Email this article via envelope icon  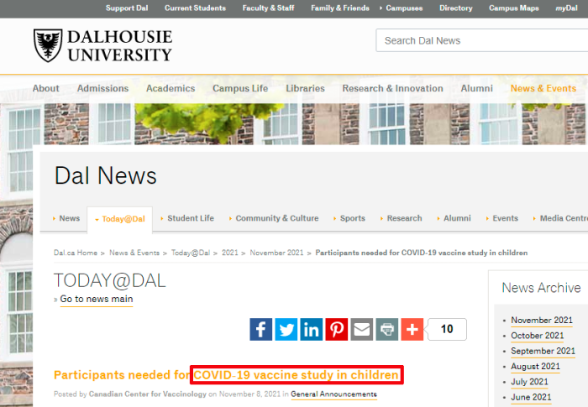(362, 330)
